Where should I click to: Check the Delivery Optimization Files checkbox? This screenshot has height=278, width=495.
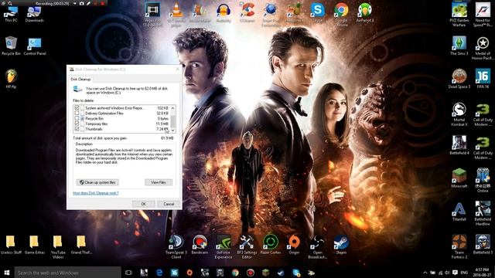pyautogui.click(x=77, y=114)
